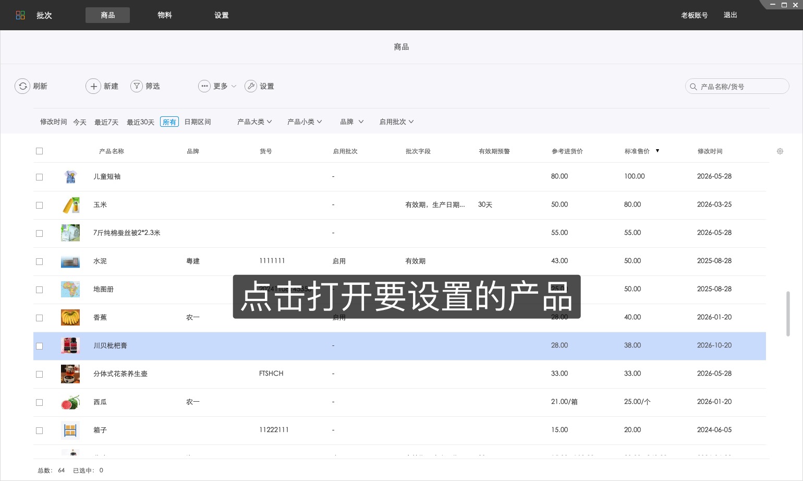Screen dimensions: 803x481
Task: Click the refresh (刷新) circular arrow icon
Action: point(22,86)
